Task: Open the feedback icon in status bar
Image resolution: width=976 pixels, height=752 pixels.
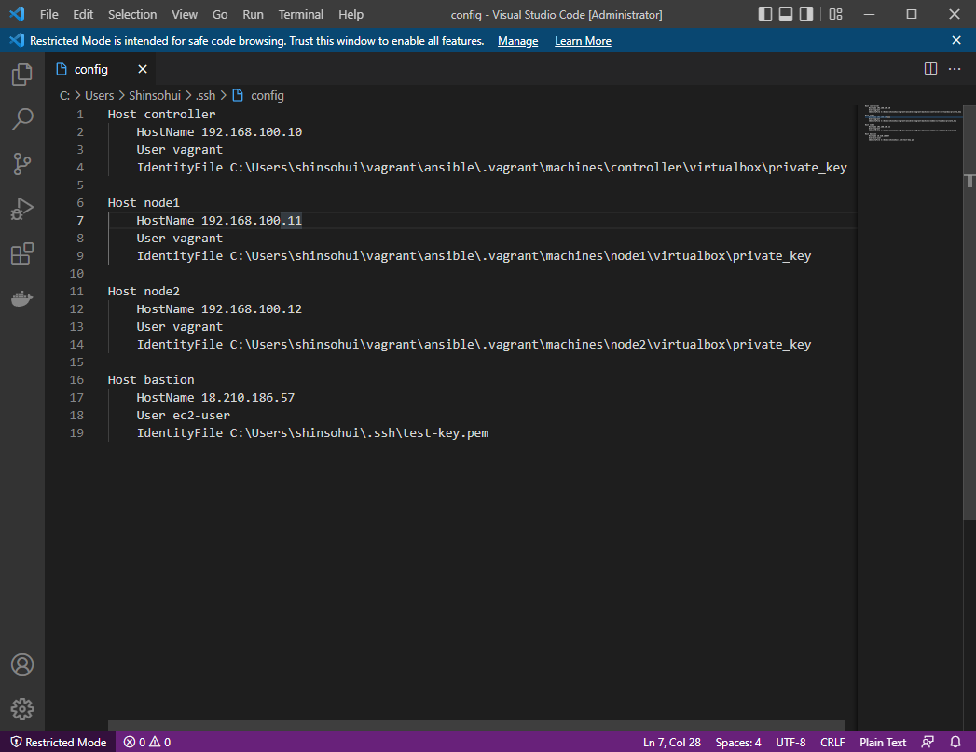Action: pos(928,742)
